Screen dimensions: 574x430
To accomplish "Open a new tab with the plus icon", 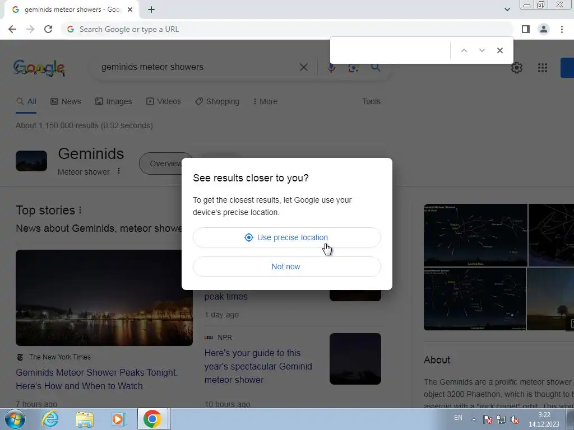I will [x=151, y=10].
